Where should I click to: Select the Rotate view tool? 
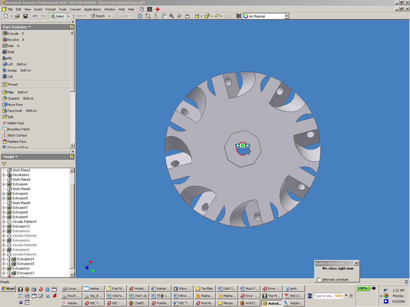pyautogui.click(x=179, y=16)
